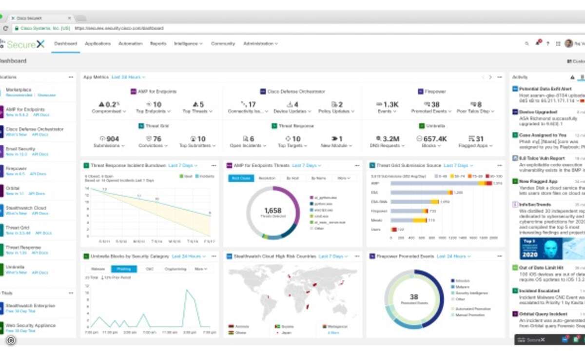
Task: Reload the browser page
Action: pos(6,28)
